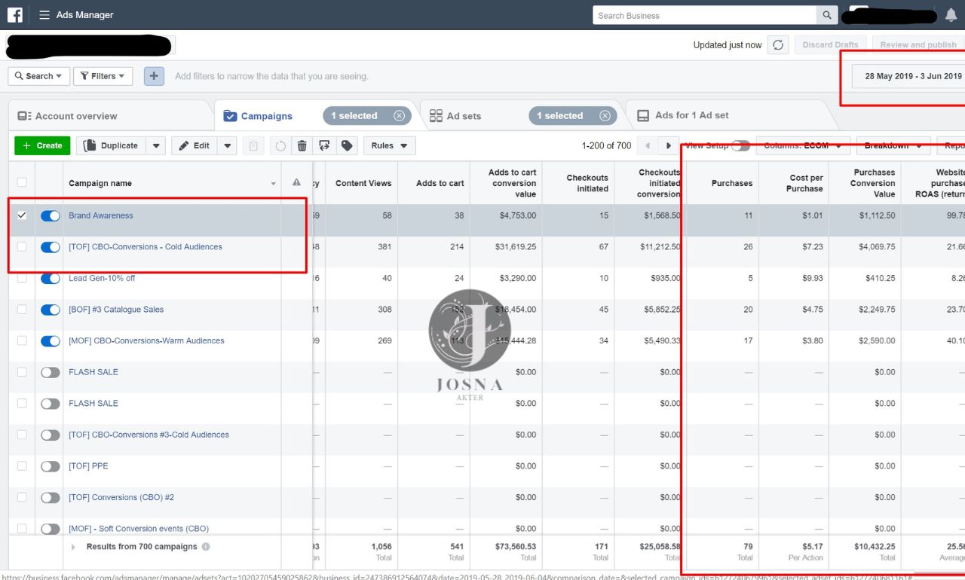Screen dimensions: 965x580
Task: Click the tag label icon
Action: (347, 146)
